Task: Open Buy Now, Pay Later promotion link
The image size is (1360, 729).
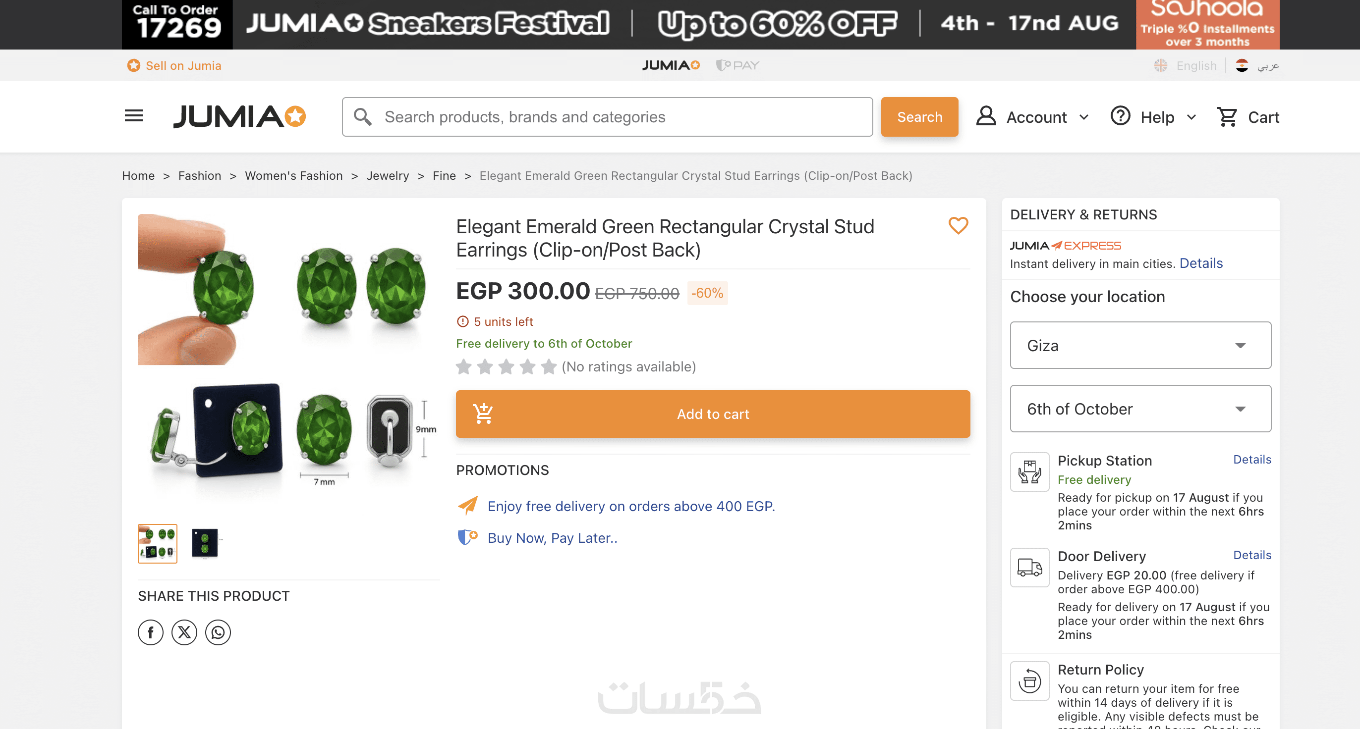Action: (x=552, y=538)
